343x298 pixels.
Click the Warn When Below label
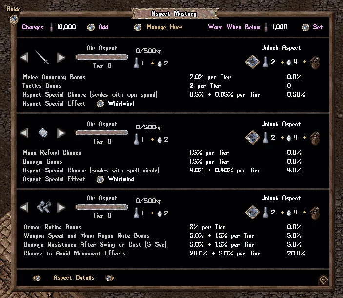point(234,27)
